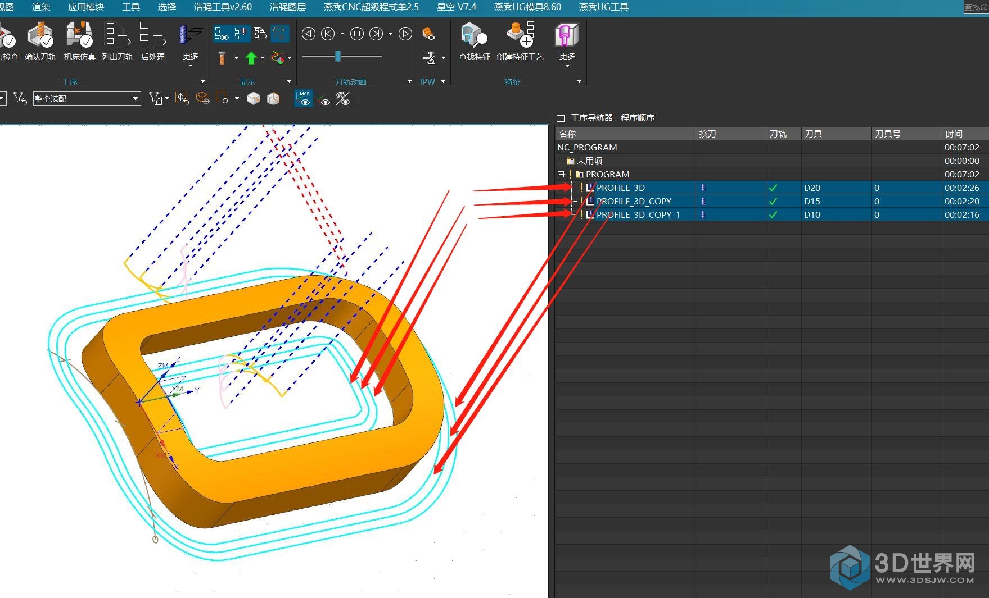Open the 选择 menu tab
The image size is (989, 598).
(167, 7)
